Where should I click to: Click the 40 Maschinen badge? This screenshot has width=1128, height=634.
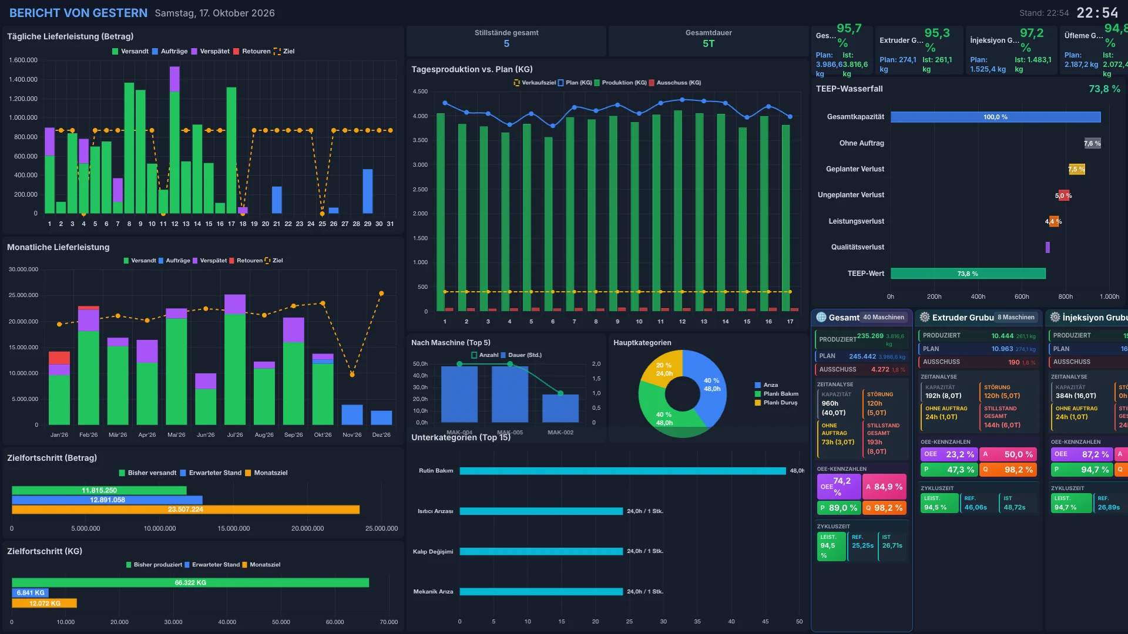coord(884,318)
